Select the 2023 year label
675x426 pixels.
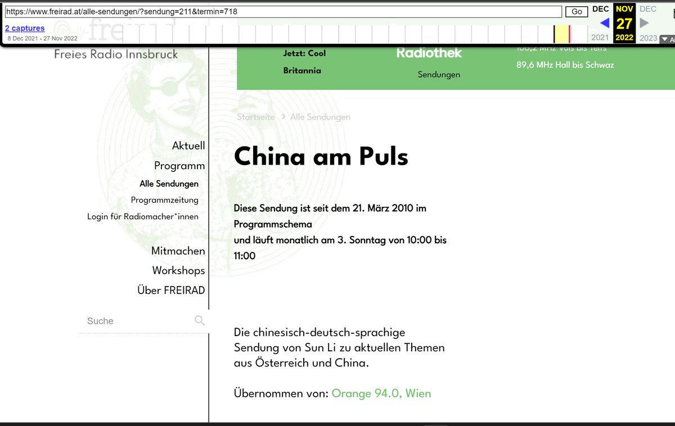pyautogui.click(x=648, y=38)
